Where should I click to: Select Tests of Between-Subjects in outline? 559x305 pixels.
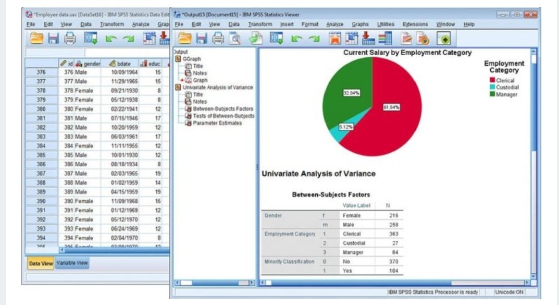point(224,116)
